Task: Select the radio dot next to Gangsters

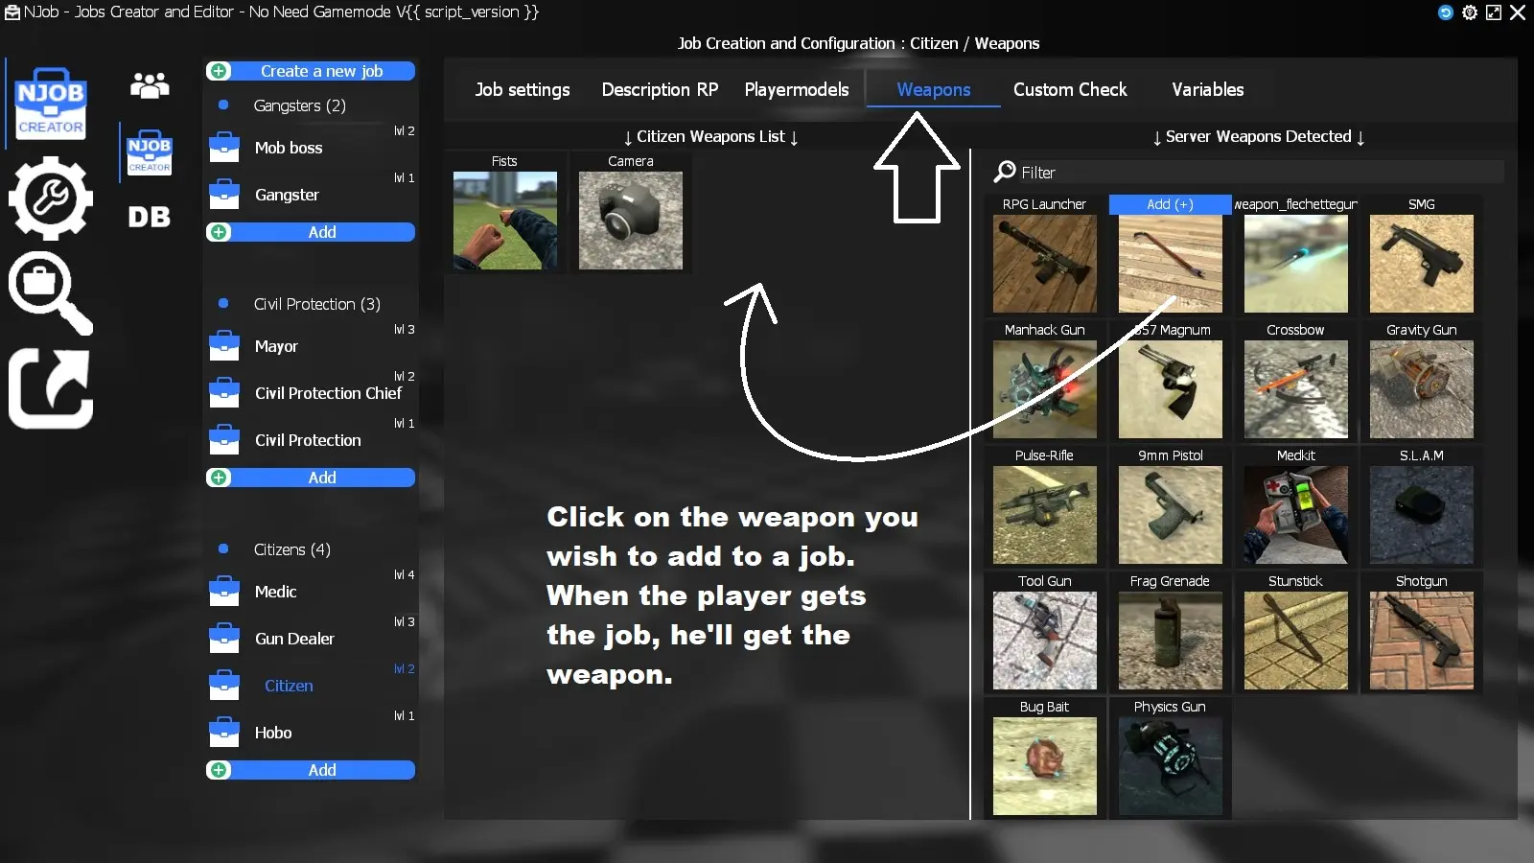Action: pyautogui.click(x=224, y=105)
